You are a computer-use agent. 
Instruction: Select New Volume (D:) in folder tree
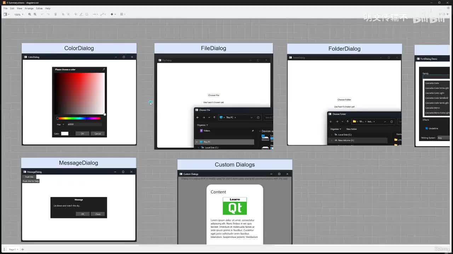pos(346,140)
